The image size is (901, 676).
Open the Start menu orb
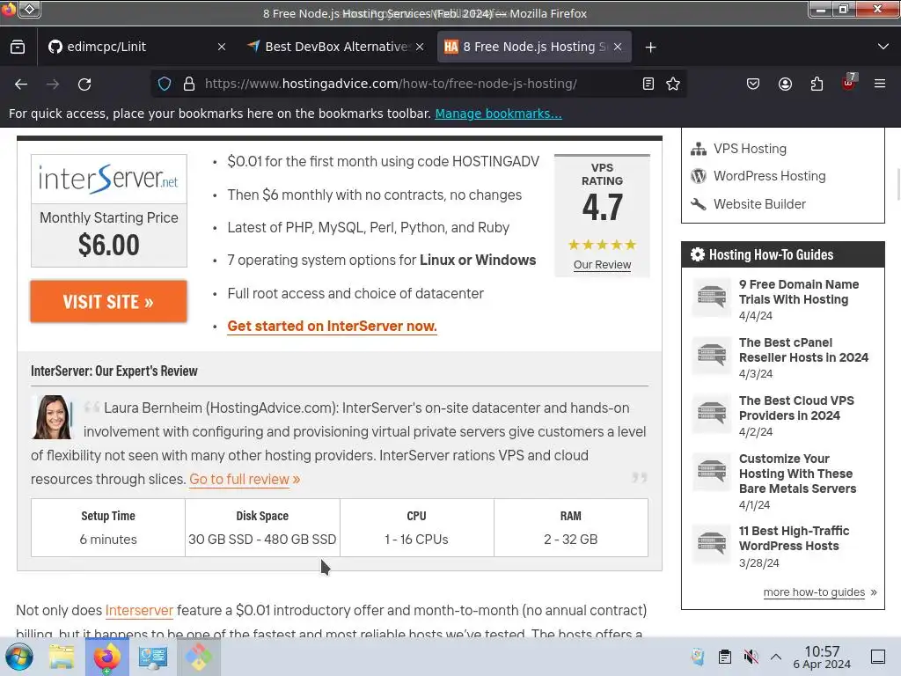[19, 657]
